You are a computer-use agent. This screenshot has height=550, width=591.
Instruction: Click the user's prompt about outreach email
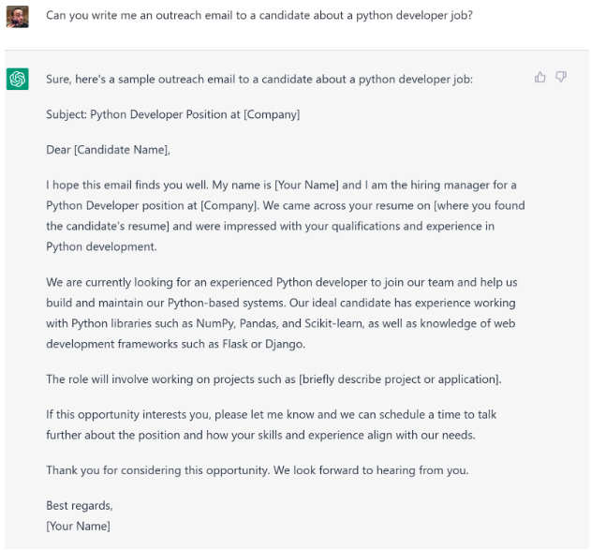click(259, 15)
